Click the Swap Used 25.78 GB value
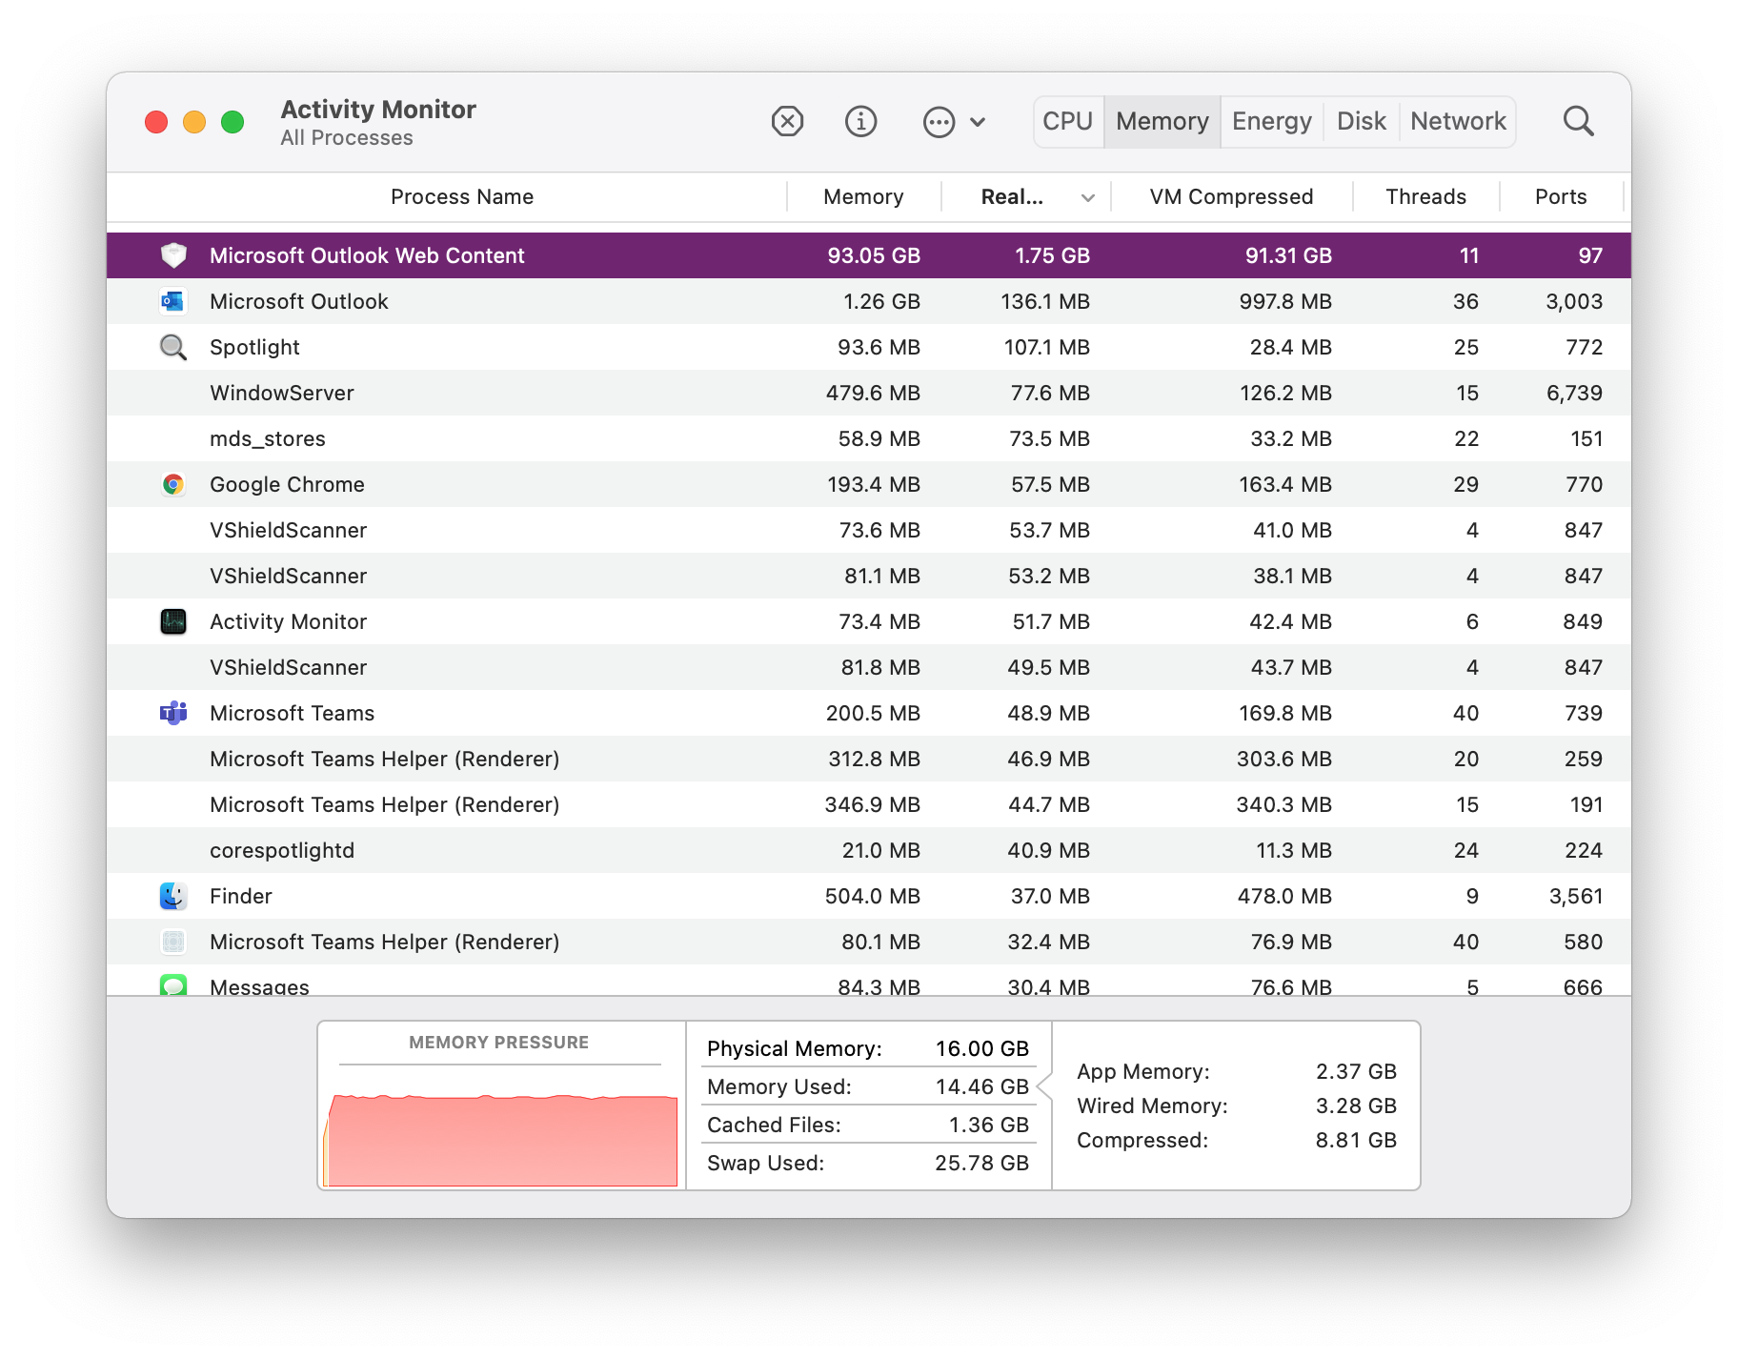Image resolution: width=1738 pixels, height=1359 pixels. tap(981, 1163)
